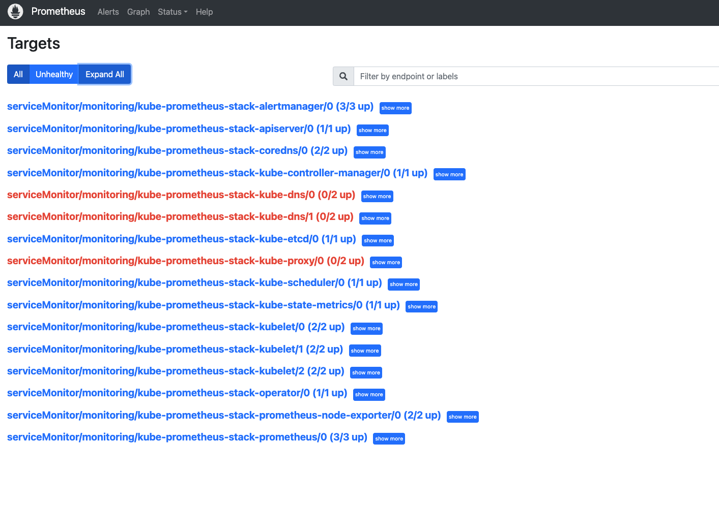Show more for kubelet/2 targets

(366, 373)
